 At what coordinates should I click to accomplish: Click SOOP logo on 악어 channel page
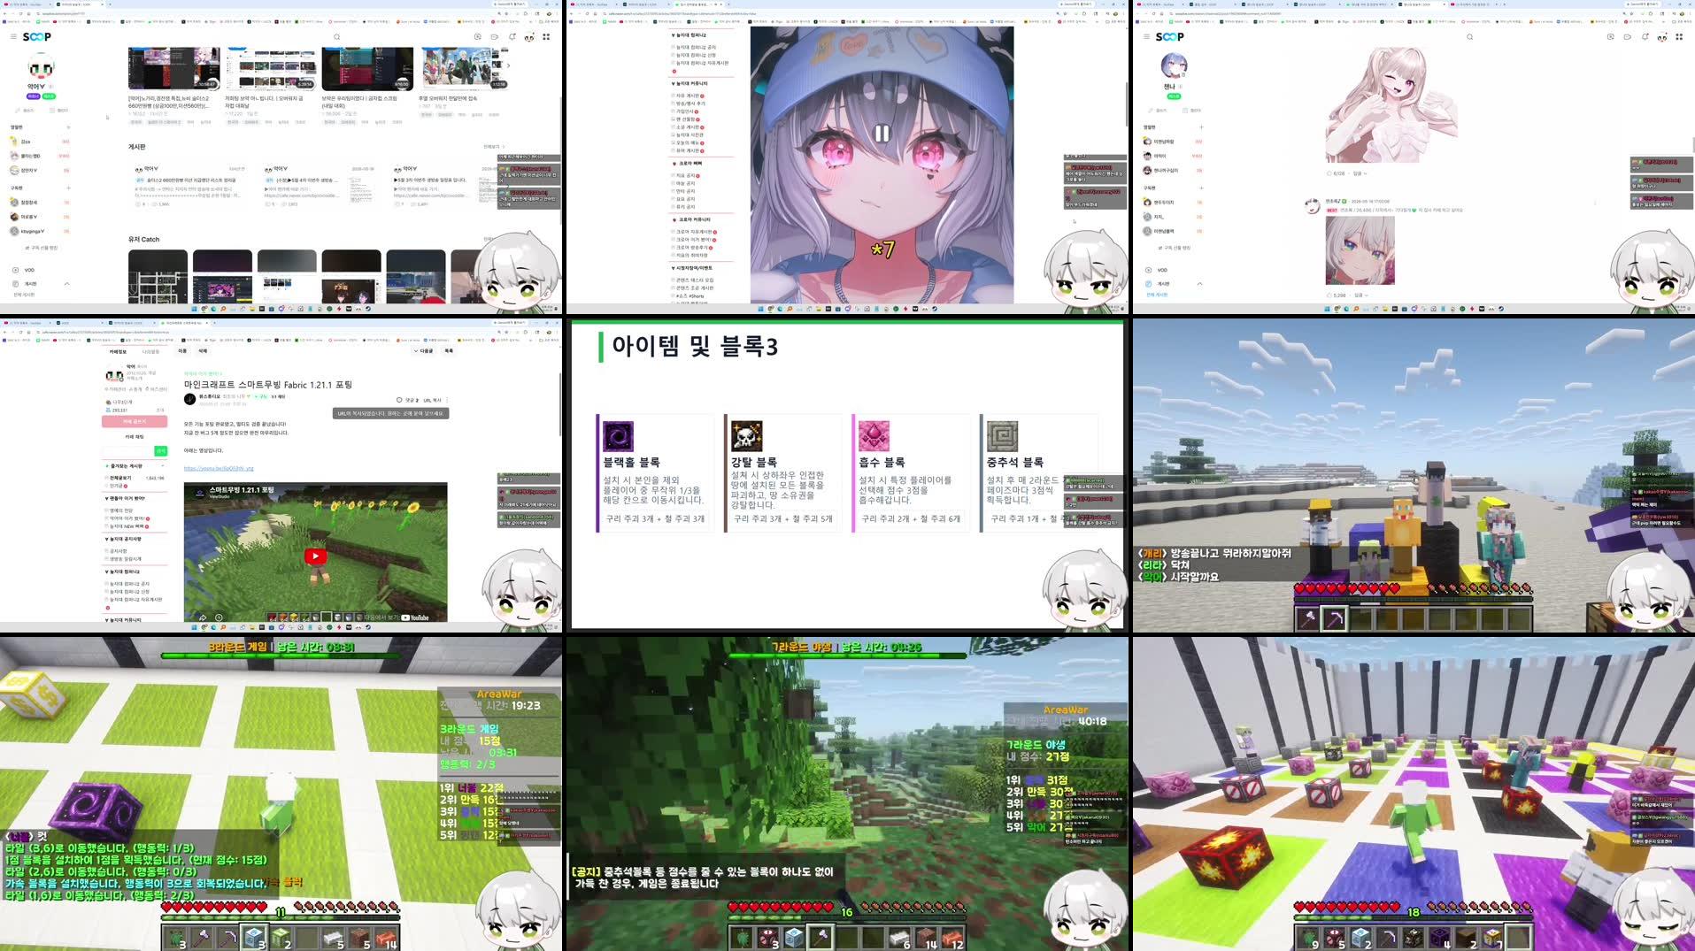tap(37, 37)
